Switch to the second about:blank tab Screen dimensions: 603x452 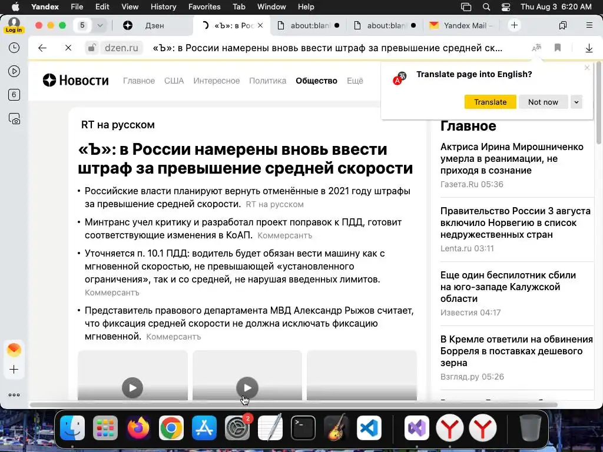pyautogui.click(x=385, y=25)
